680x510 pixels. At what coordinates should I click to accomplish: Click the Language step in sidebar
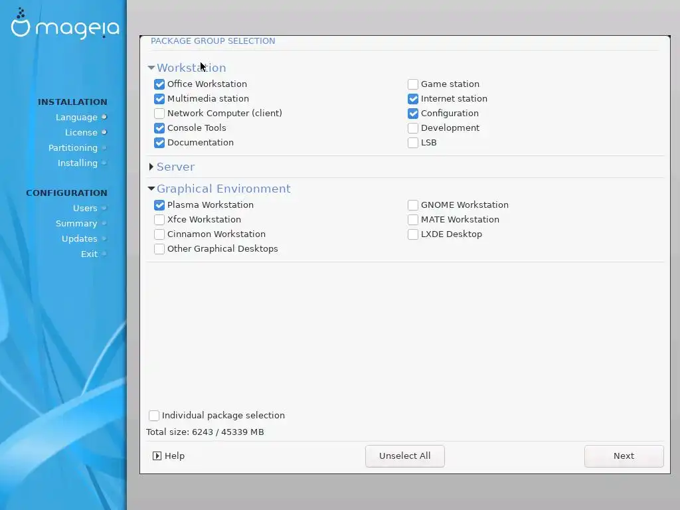[x=76, y=117]
